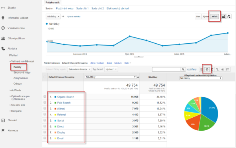Click the Cílové publikum people icon
The height and width of the screenshot is (148, 236).
3,39
